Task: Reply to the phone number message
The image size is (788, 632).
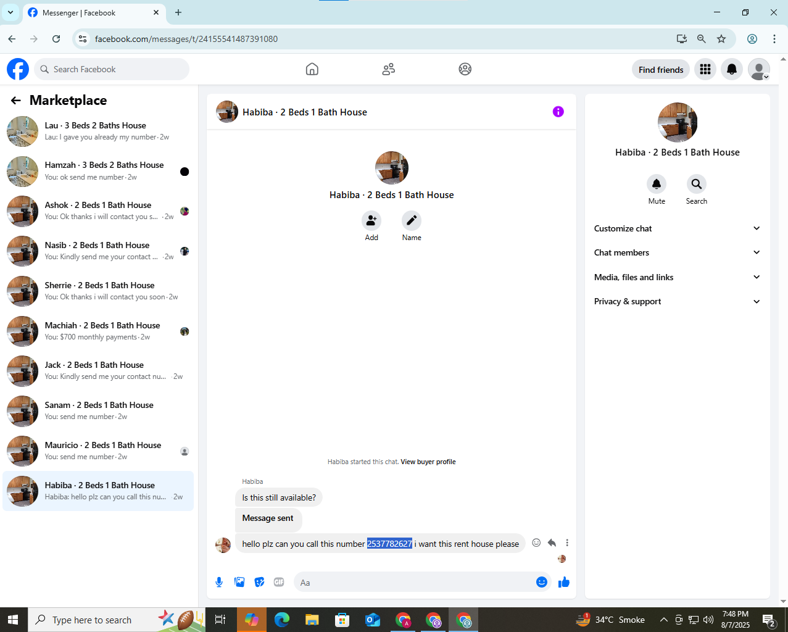Action: [x=552, y=543]
